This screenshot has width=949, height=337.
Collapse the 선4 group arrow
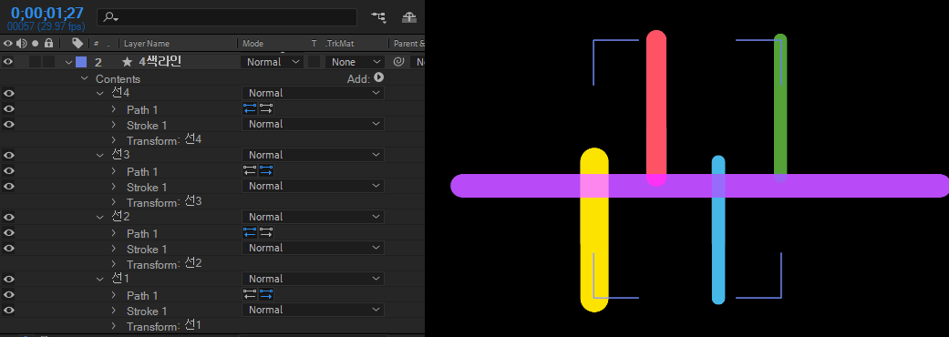(x=100, y=93)
